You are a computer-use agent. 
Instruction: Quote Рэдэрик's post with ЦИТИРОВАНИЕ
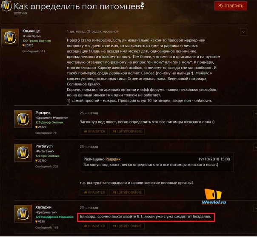127,132
